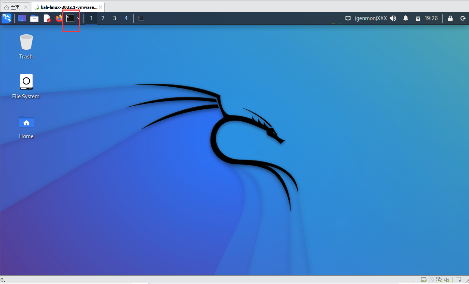Click the Show Desktop panel icon
Screen dimensions: 469x284
click(x=22, y=18)
